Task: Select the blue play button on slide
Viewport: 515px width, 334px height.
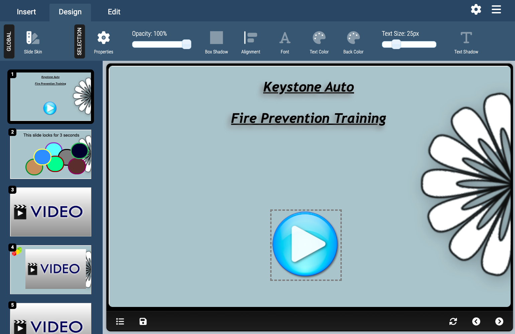Action: tap(305, 244)
